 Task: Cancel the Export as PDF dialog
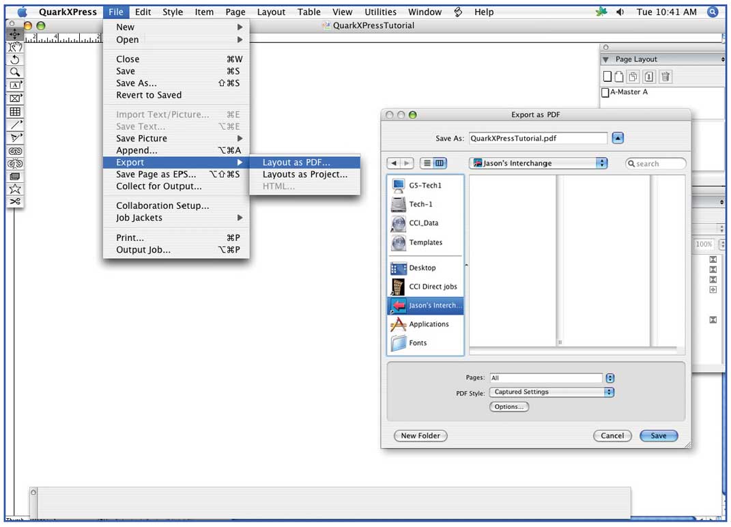click(x=612, y=436)
